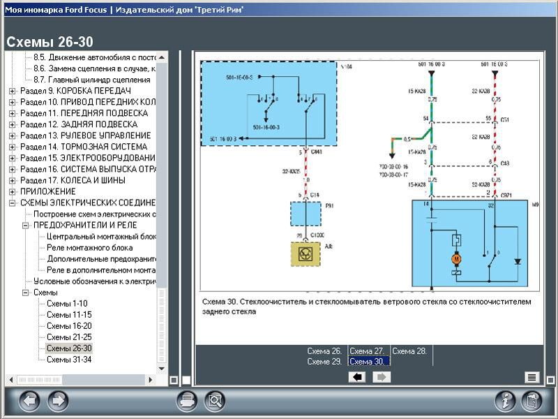Click the round forward arrow button
This screenshot has width=558, height=419.
click(58, 401)
